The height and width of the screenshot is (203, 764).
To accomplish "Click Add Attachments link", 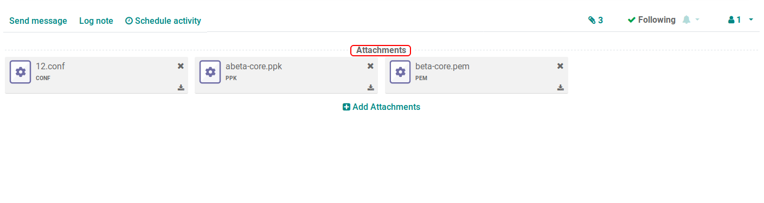I will click(382, 107).
